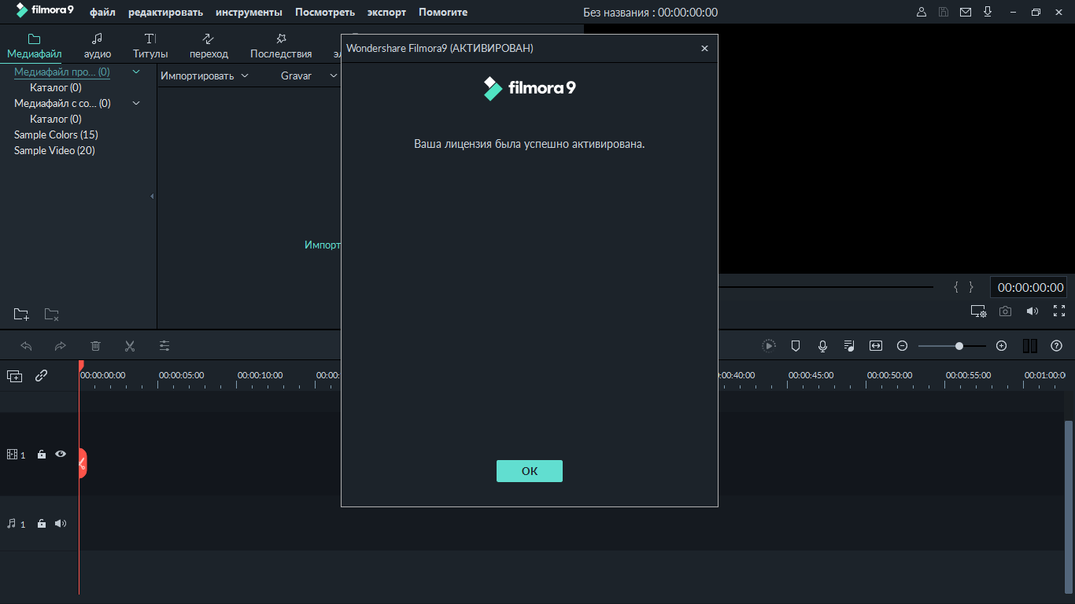Image resolution: width=1075 pixels, height=604 pixels.
Task: Open the Помогите menu
Action: 443,13
